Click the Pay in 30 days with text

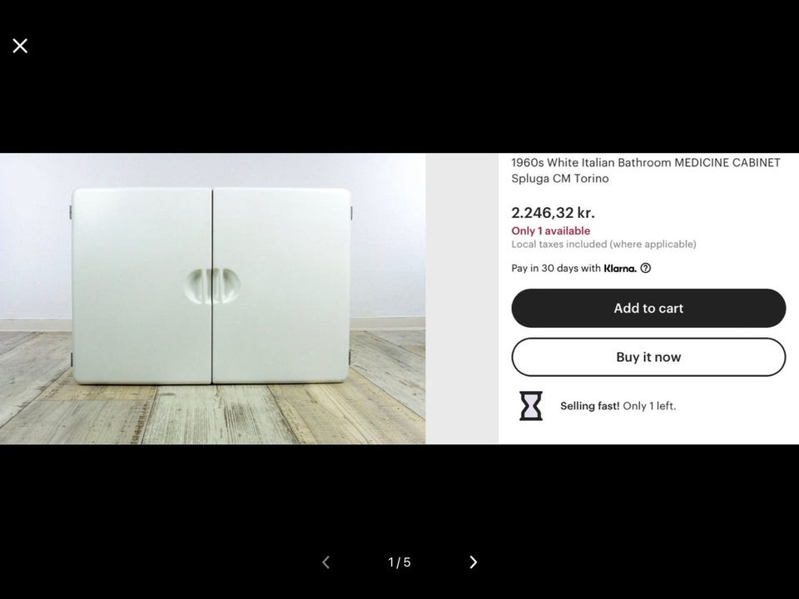point(556,268)
